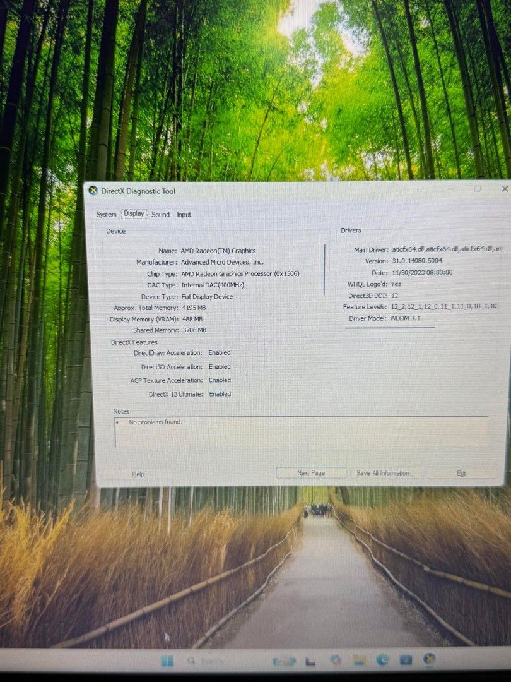Go to the Input tab

tap(184, 215)
